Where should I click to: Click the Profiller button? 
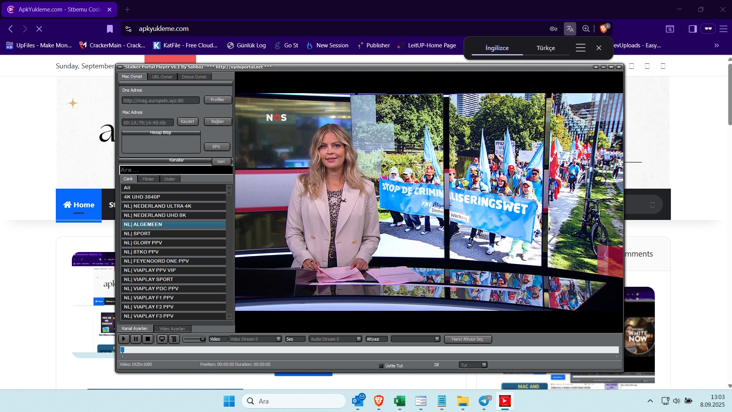pyautogui.click(x=217, y=100)
